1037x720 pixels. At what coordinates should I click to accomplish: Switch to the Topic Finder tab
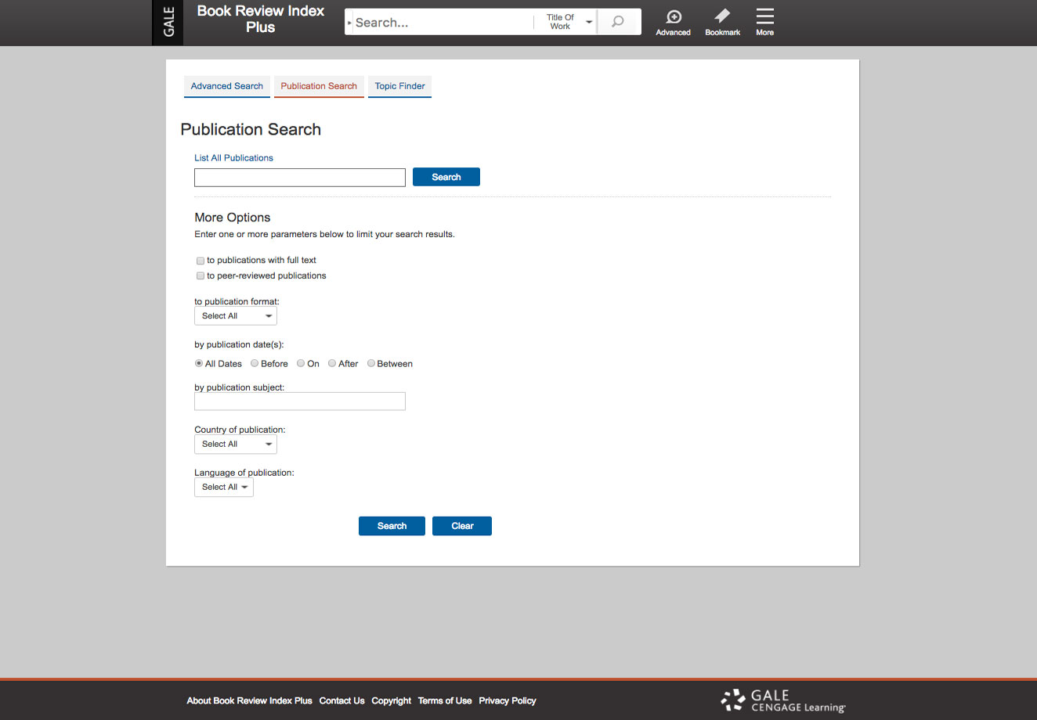point(399,86)
